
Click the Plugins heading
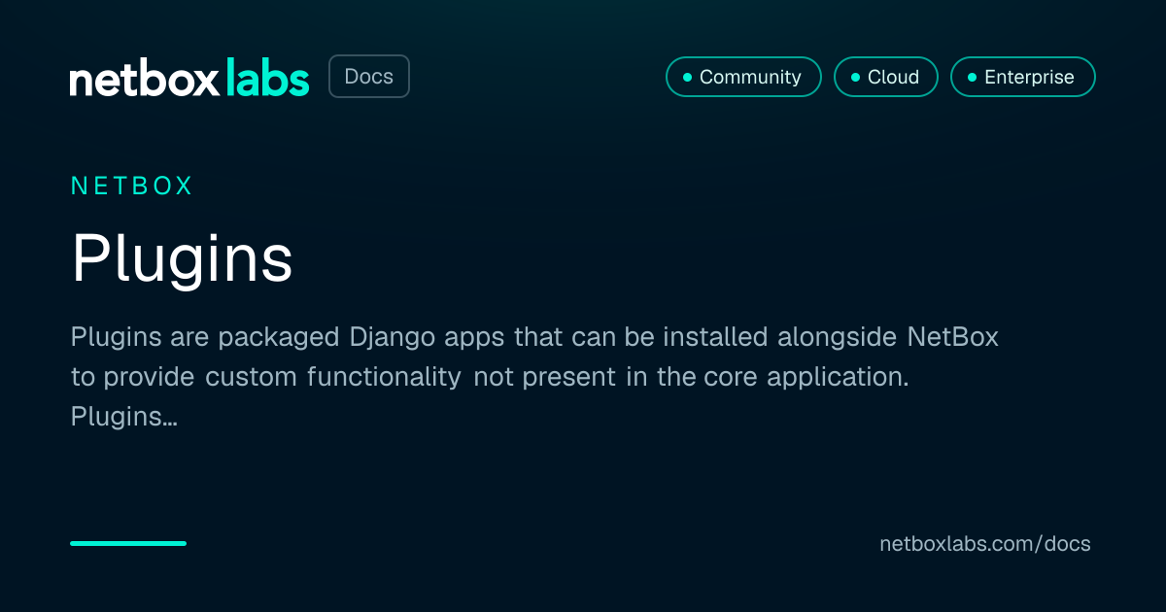pos(182,258)
